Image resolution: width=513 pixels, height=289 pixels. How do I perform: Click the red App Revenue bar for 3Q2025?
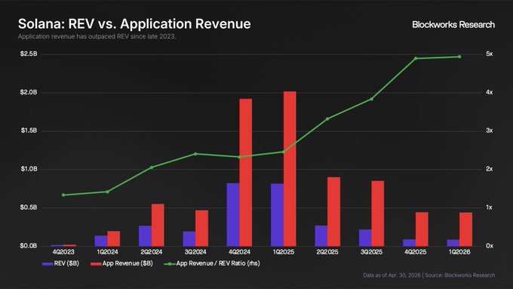pyautogui.click(x=378, y=214)
